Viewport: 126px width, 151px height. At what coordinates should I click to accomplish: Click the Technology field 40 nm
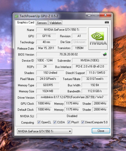click(x=46, y=42)
